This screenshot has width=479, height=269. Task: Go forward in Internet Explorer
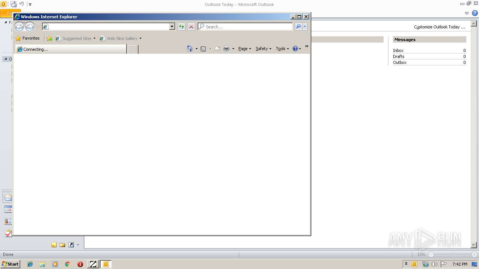pyautogui.click(x=30, y=27)
